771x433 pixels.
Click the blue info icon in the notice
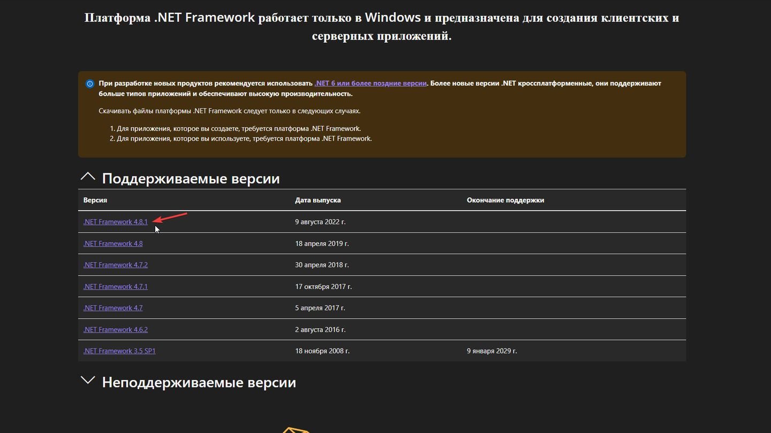click(x=89, y=84)
